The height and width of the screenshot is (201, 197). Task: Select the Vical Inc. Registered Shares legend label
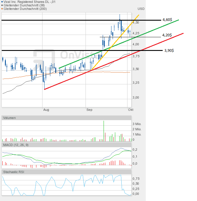click(x=29, y=2)
